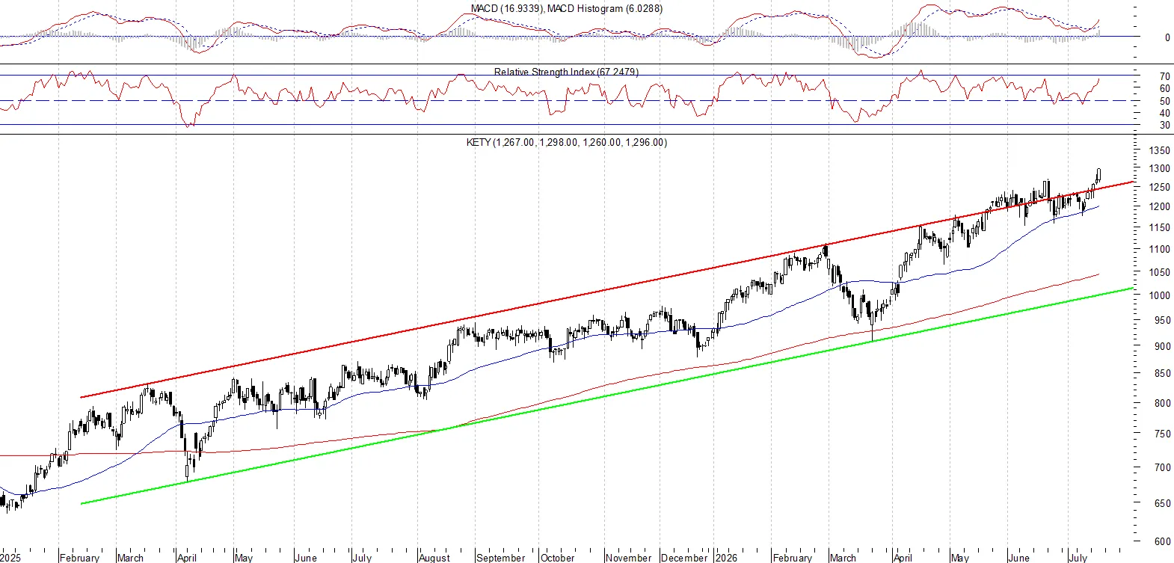The image size is (1174, 563).
Task: Click the 700 price axis label
Action: pyautogui.click(x=1162, y=468)
